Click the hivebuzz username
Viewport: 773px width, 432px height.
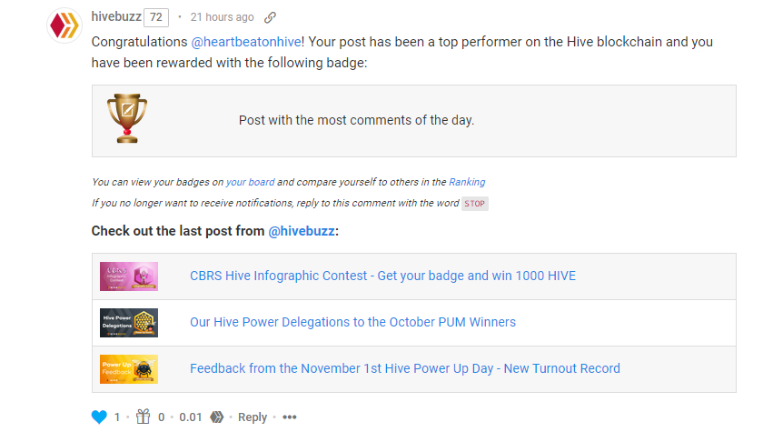[x=116, y=16]
